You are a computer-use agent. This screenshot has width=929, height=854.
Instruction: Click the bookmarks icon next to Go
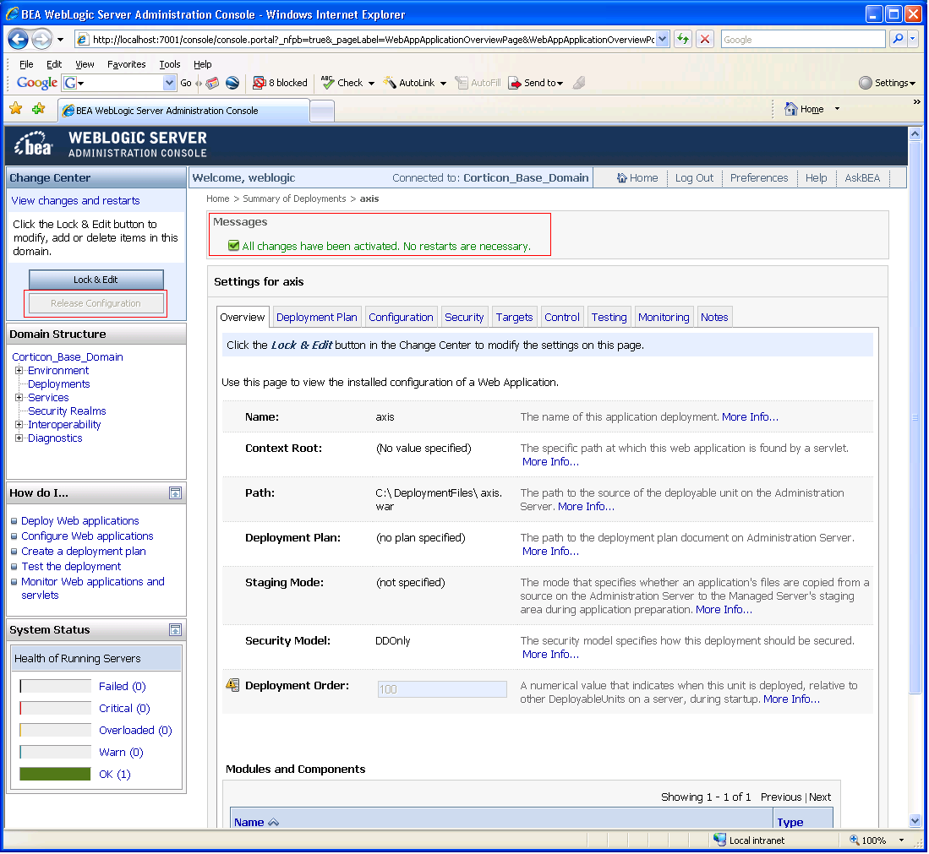[212, 83]
